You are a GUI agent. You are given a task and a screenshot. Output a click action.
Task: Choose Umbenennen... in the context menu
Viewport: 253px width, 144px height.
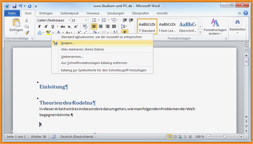(102, 57)
